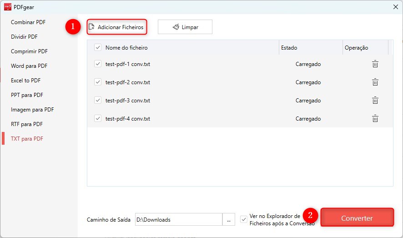The height and width of the screenshot is (238, 403).
Task: Select PPT para PDF option
Action: click(x=27, y=95)
